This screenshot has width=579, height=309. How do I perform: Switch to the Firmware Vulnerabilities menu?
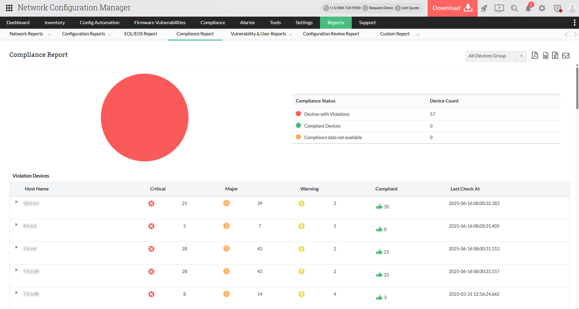click(160, 22)
